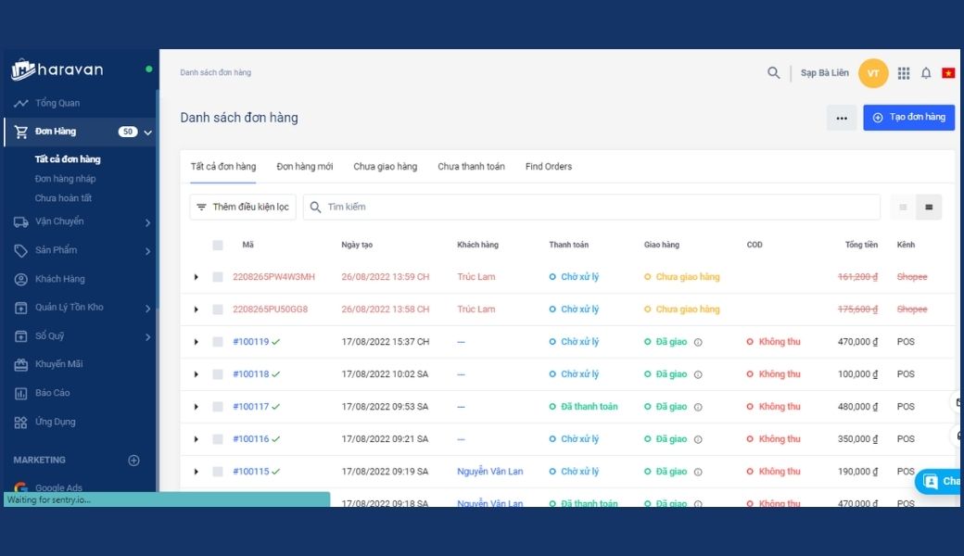The height and width of the screenshot is (556, 964).
Task: Click the VT user avatar
Action: coord(873,73)
